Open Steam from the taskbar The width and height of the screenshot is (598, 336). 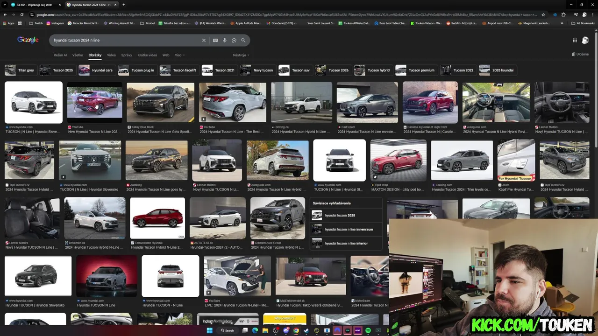(x=306, y=330)
